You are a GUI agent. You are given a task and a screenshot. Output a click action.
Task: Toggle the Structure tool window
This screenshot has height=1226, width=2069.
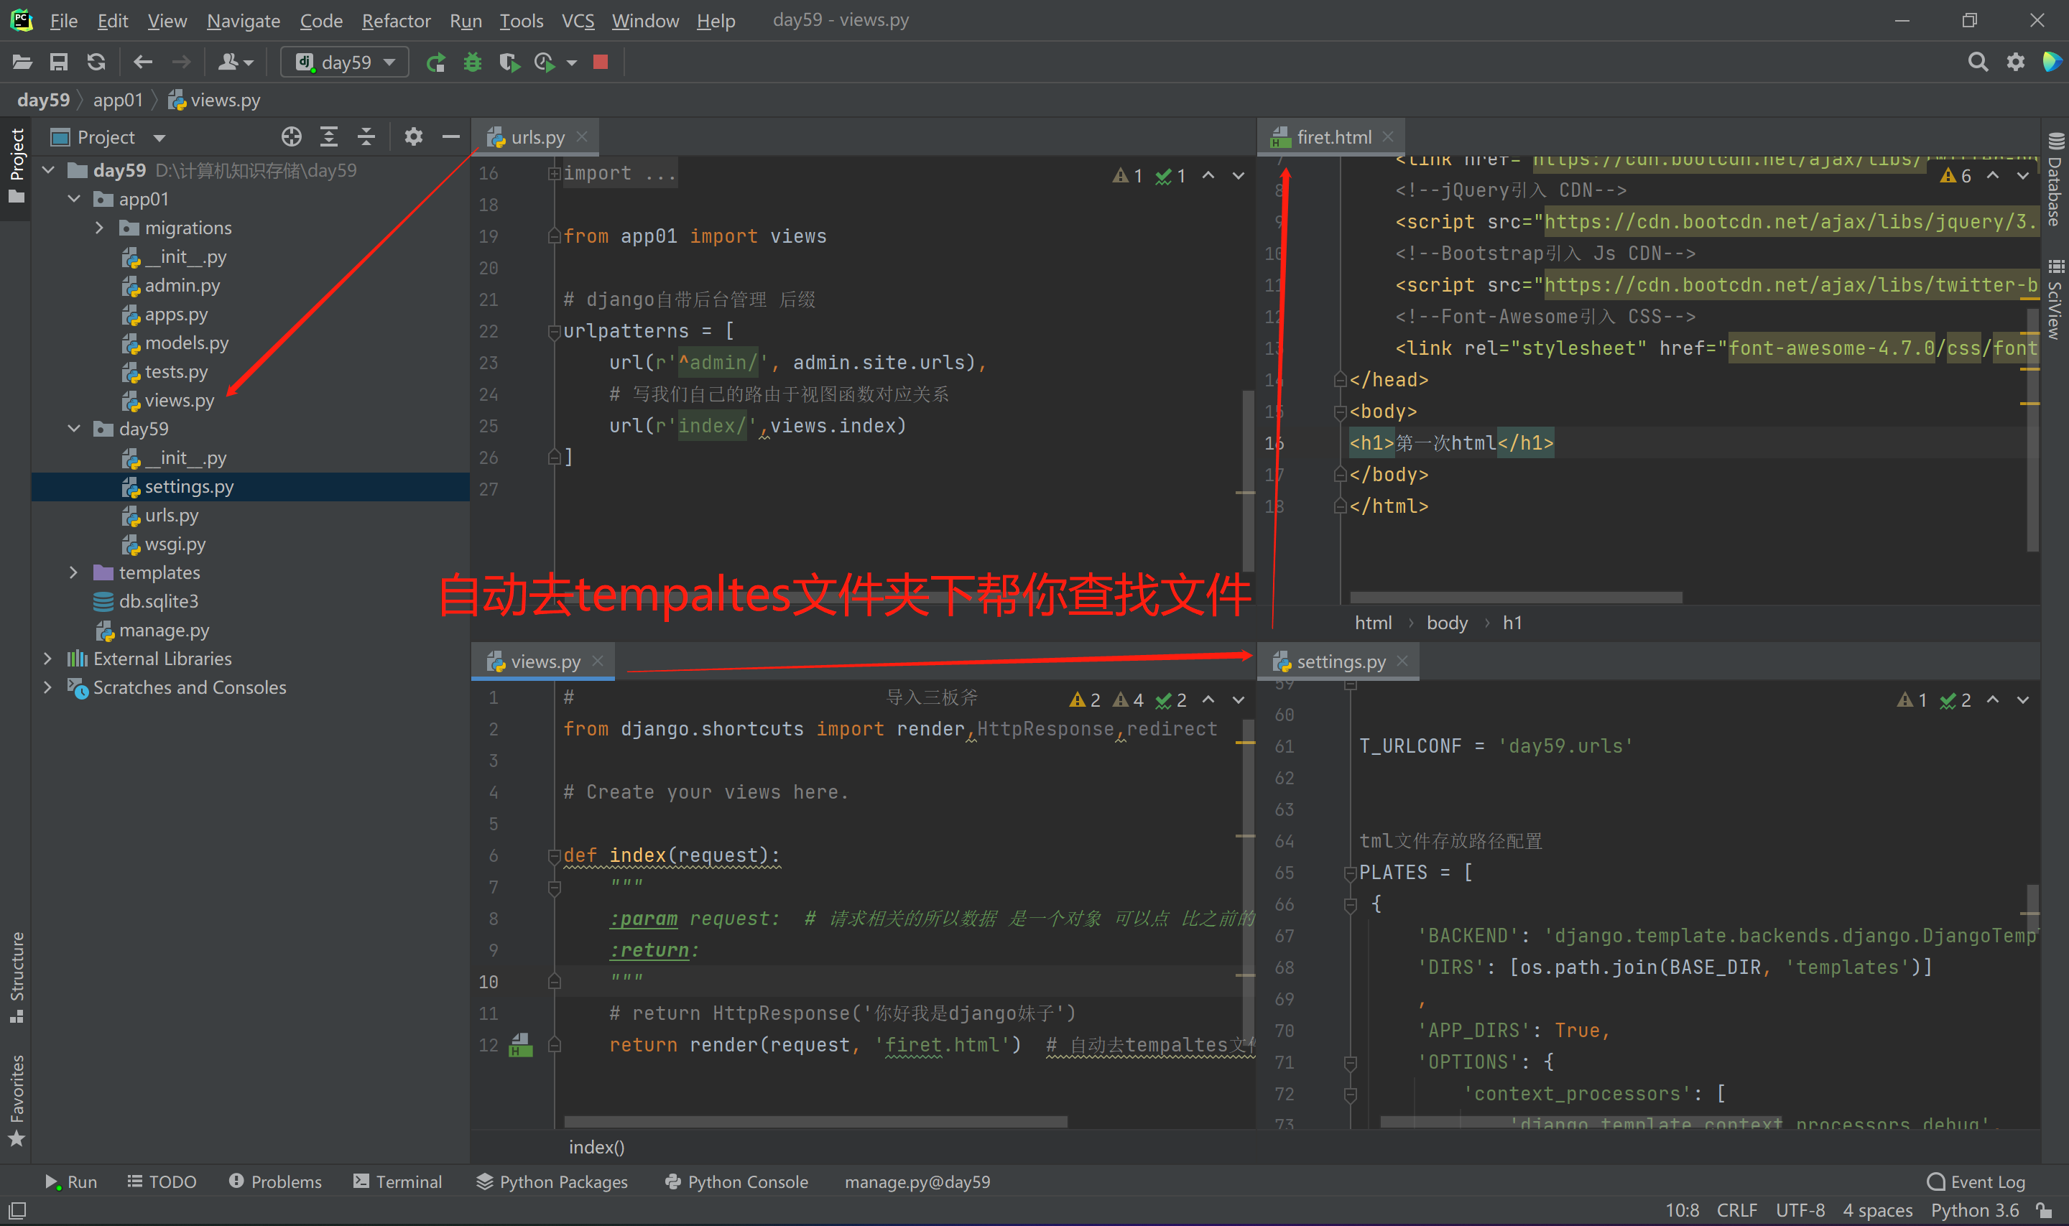(17, 977)
